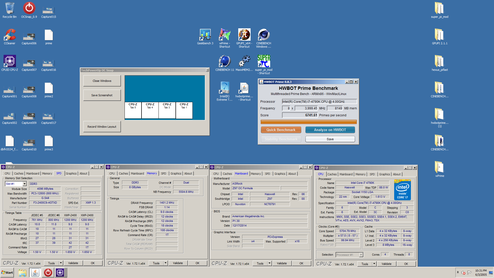This screenshot has height=278, width=494.
Task: Click Core Speed value 5704.79 MHz
Action: (348, 231)
